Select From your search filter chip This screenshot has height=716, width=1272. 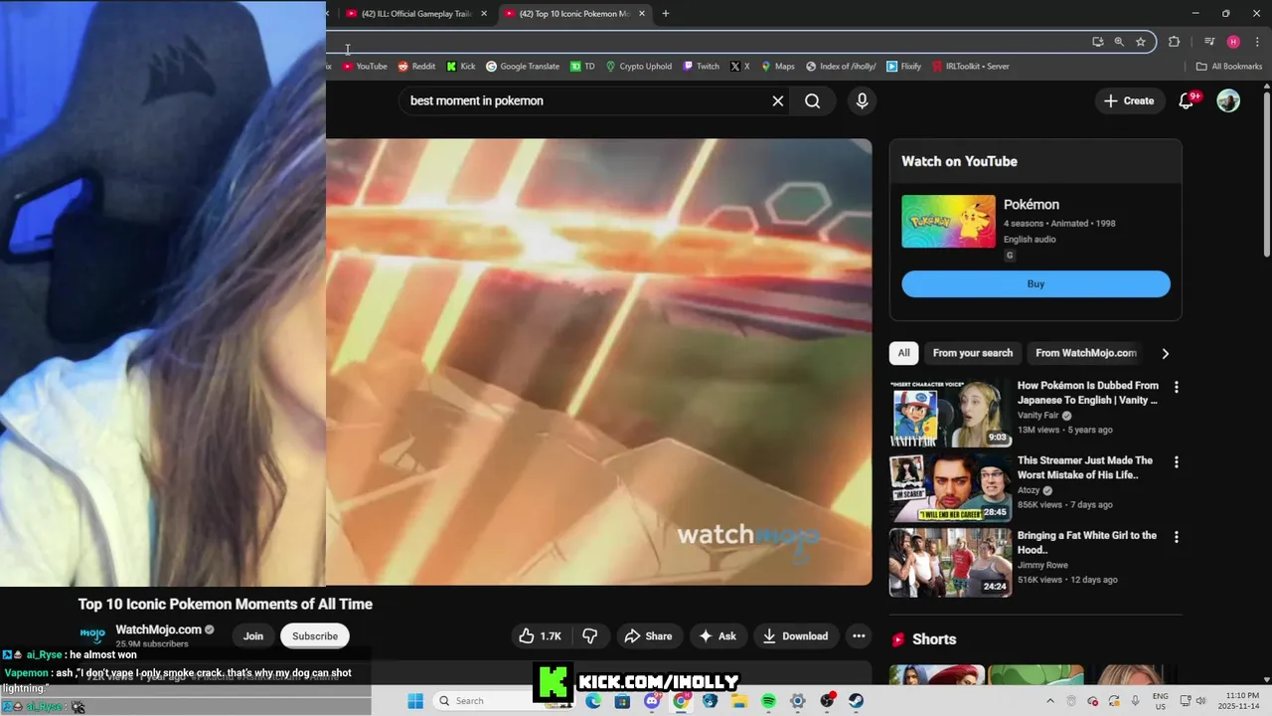coord(972,353)
